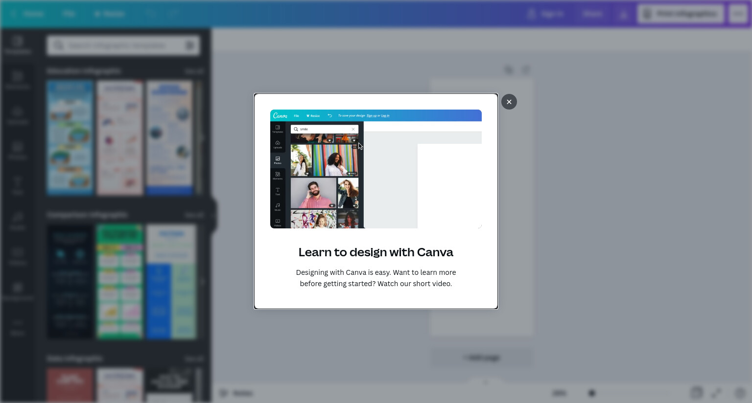Open the Text tab in the editor sidebar

pyautogui.click(x=18, y=185)
